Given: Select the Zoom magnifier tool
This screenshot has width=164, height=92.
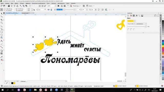Looking at the screenshot, I should pyautogui.click(x=2, y=23).
